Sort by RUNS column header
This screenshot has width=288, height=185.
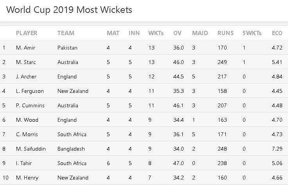tap(225, 33)
